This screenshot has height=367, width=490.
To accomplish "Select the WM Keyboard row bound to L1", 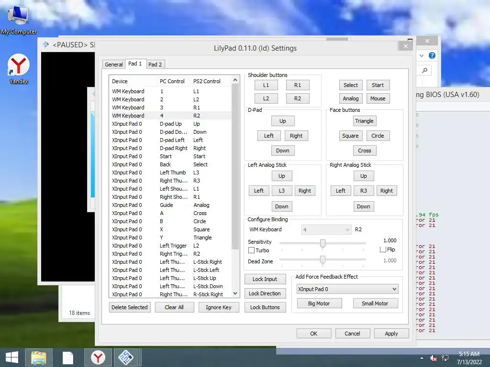I will tap(171, 91).
